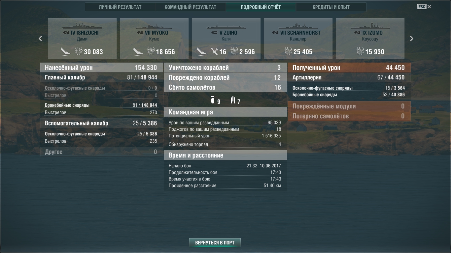Select the Подробный отчёт tab
451x253 pixels.
click(261, 7)
